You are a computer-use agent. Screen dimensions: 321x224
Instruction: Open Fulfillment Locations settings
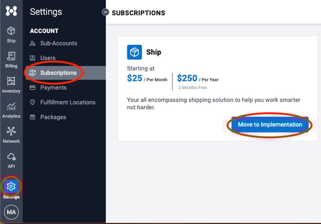coord(67,102)
